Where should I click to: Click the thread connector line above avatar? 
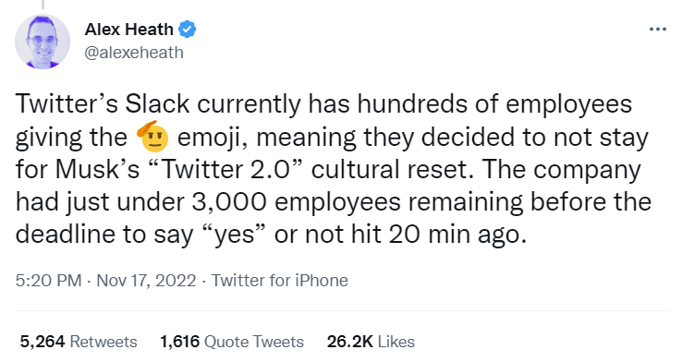tap(43, 5)
